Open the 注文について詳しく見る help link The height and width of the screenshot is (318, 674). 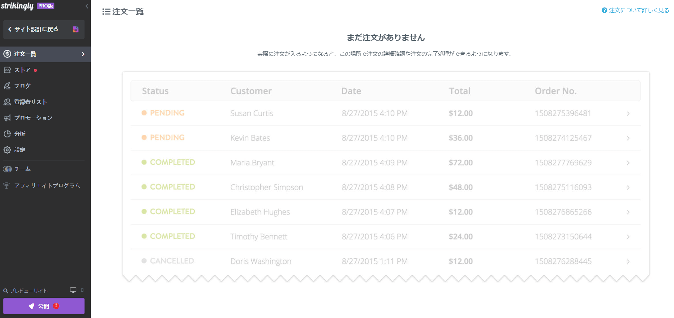636,10
